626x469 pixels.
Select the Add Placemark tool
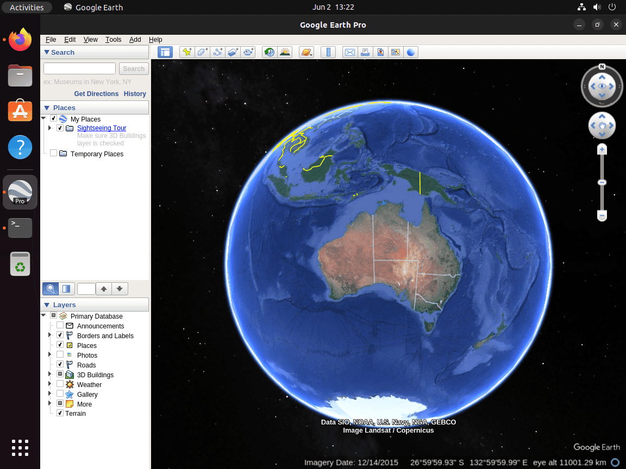tap(187, 52)
